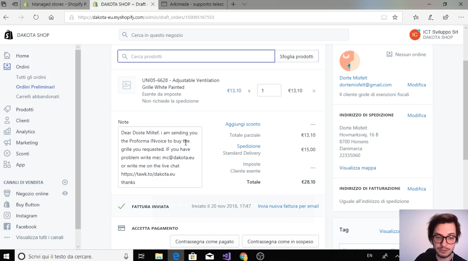The height and width of the screenshot is (261, 468).
Task: Click the Sfoglia prodotti button
Action: coord(296,56)
